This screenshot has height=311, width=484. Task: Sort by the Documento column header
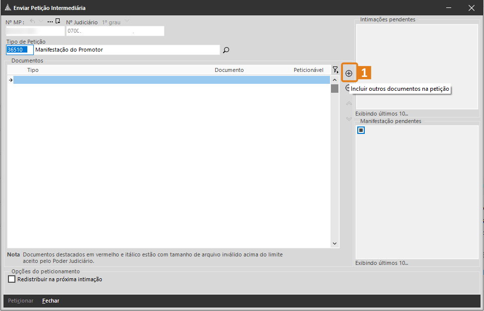click(x=229, y=70)
